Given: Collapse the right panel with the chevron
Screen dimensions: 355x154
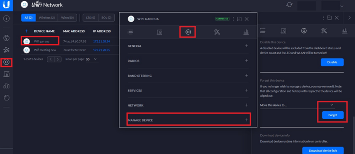Looking at the screenshot, I should pos(350,18).
